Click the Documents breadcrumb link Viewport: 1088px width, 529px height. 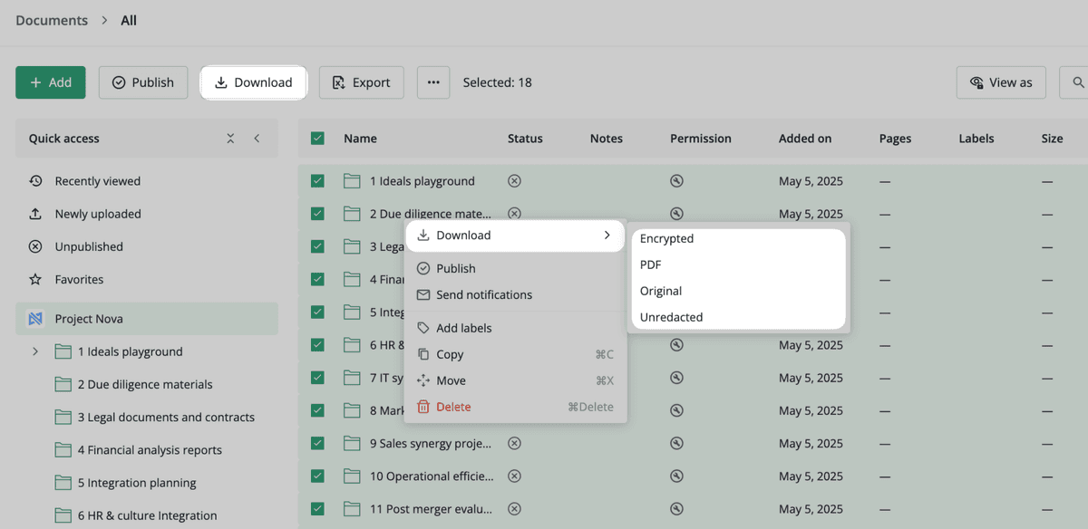pos(52,20)
